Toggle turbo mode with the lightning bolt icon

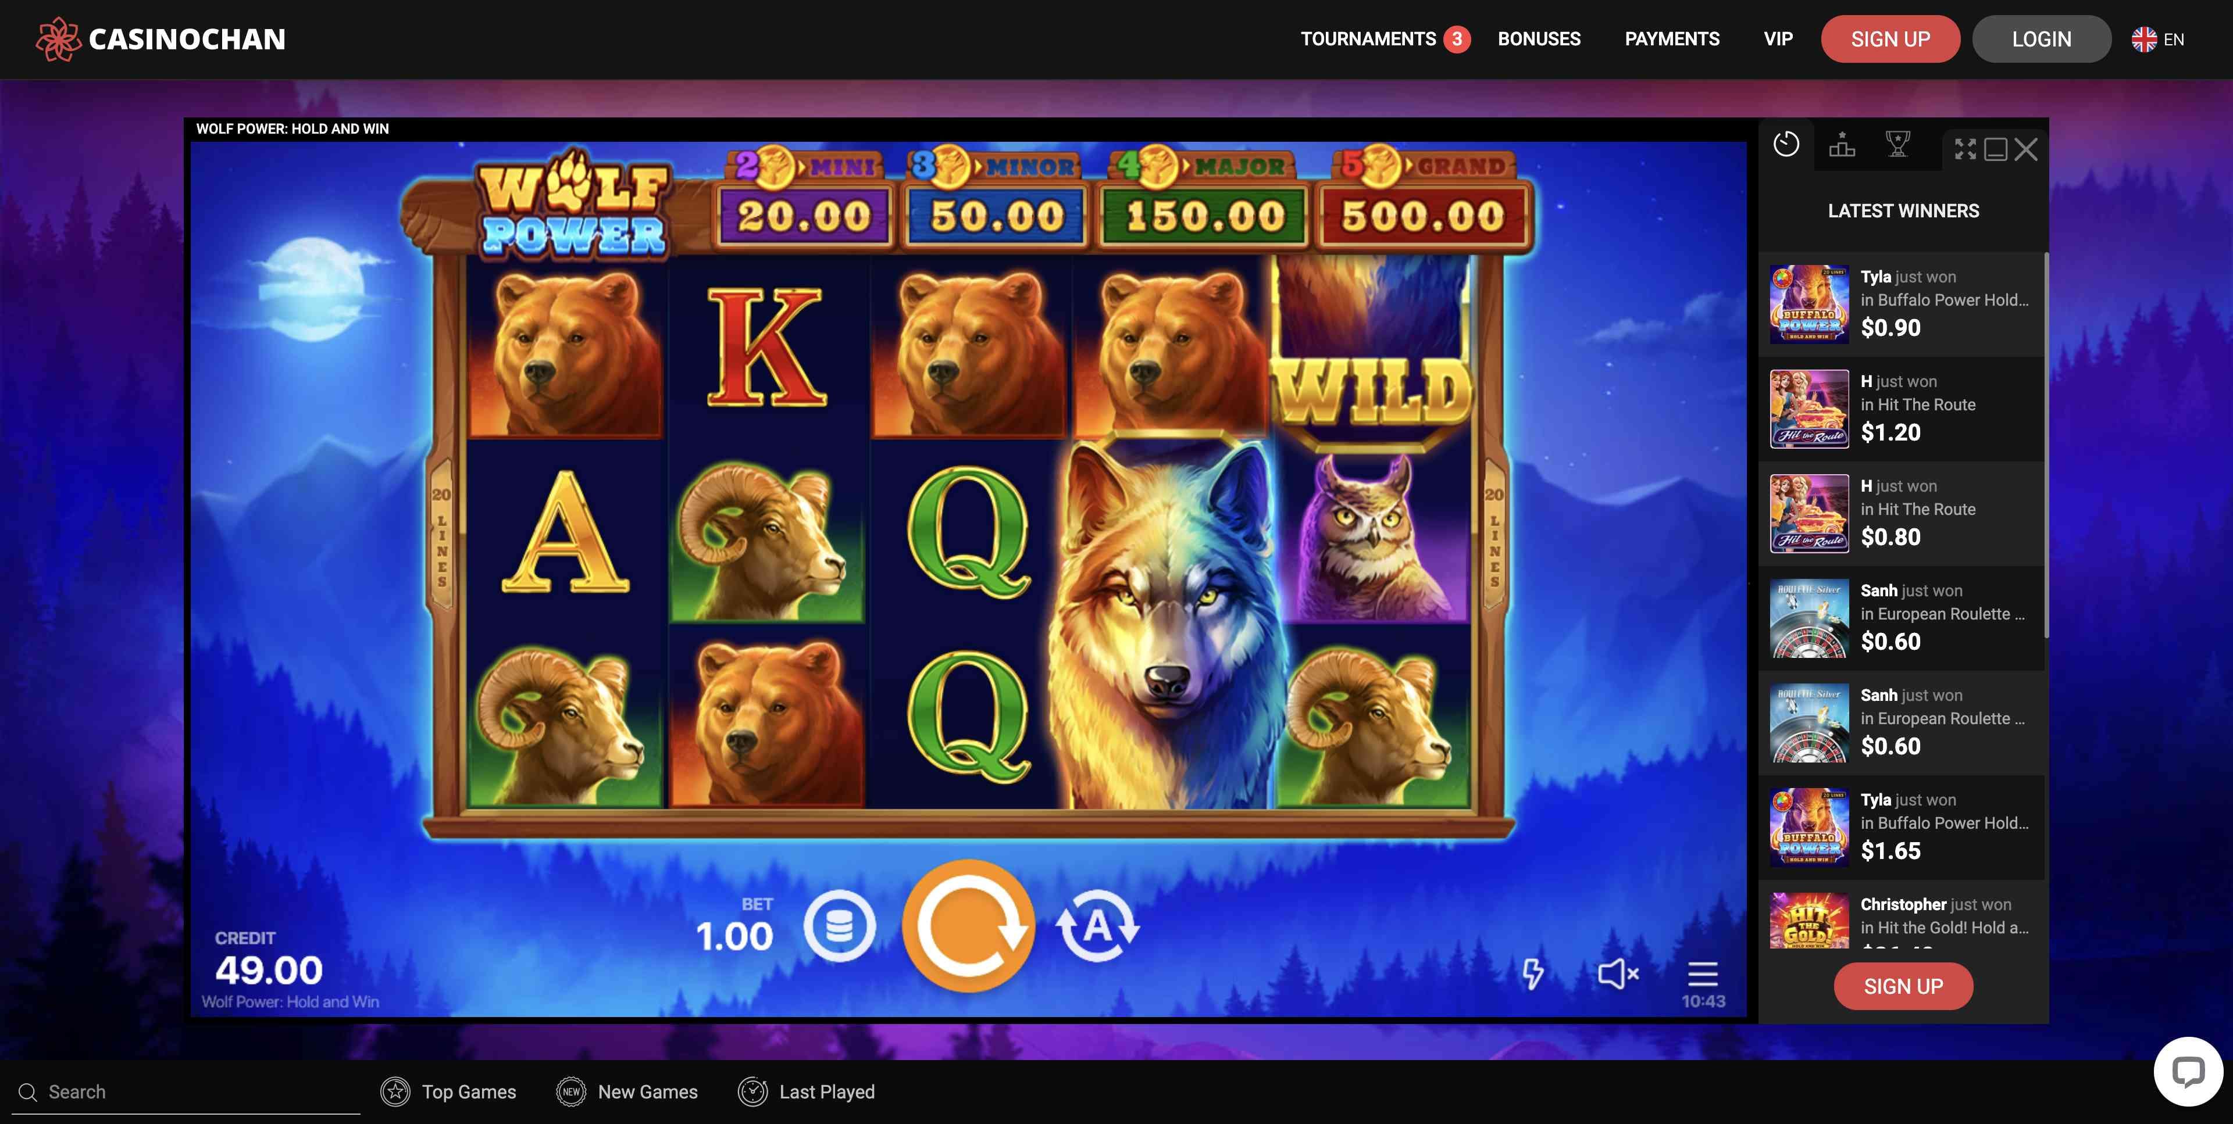(1533, 973)
